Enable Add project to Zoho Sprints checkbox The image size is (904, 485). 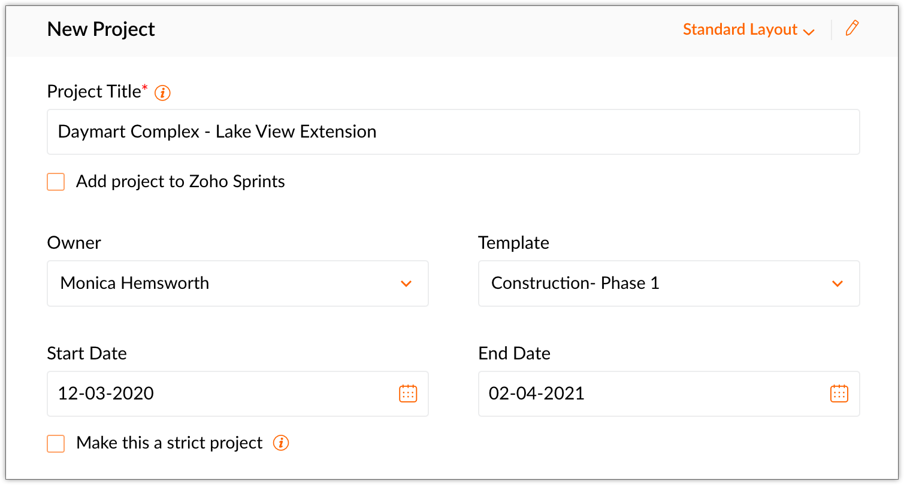(x=56, y=182)
